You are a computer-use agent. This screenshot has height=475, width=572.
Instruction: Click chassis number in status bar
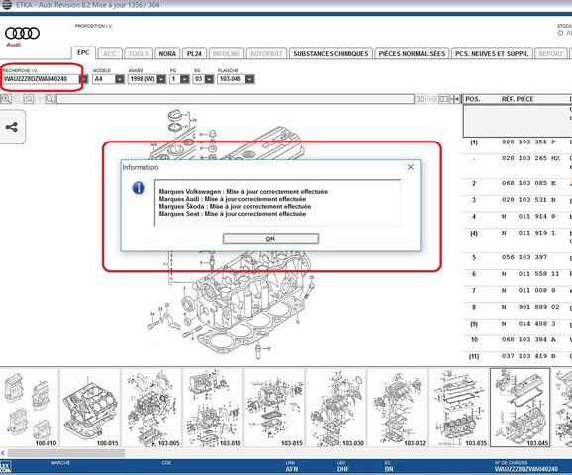(526, 469)
